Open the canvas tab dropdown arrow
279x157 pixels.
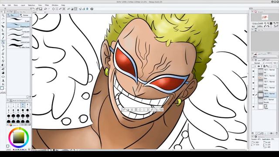[x=45, y=12]
